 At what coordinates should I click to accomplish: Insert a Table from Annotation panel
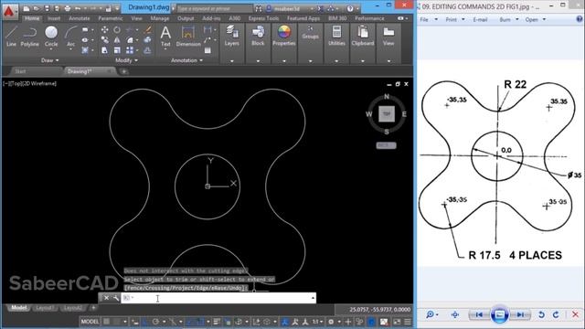(207, 50)
